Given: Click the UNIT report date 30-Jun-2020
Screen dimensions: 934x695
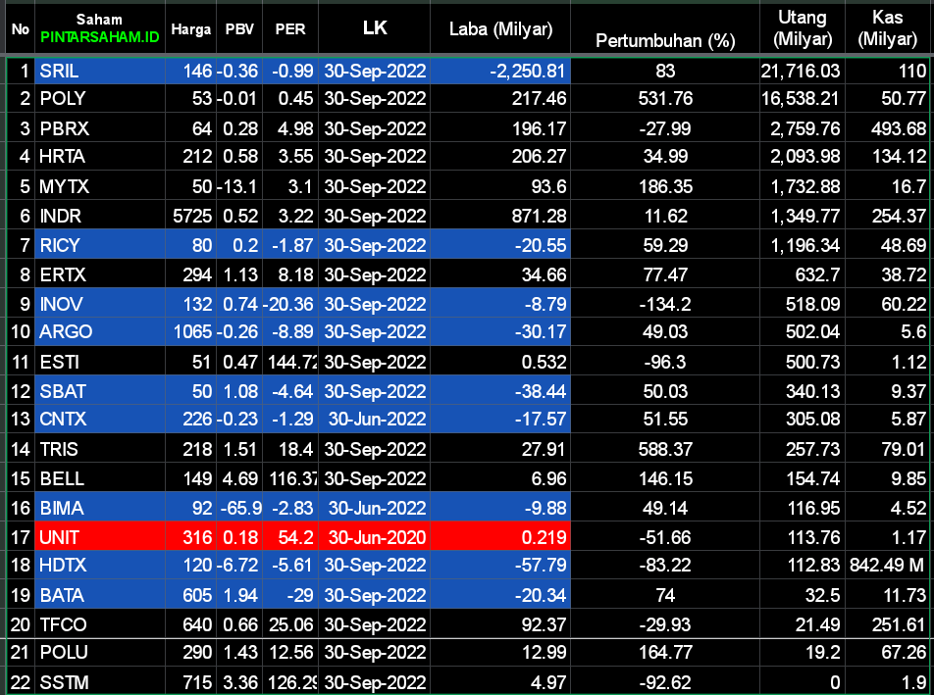Looking at the screenshot, I should pos(375,537).
